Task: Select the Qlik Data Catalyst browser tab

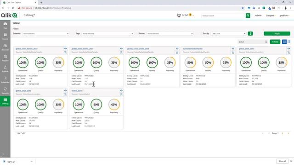Action: [x=19, y=3]
